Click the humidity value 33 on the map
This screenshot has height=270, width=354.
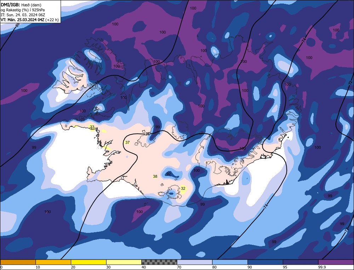coord(92,127)
